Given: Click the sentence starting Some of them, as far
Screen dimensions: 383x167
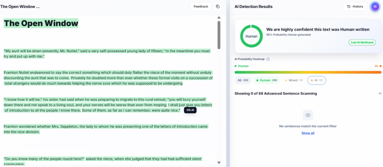Looking at the screenshot, I should coord(131,110).
